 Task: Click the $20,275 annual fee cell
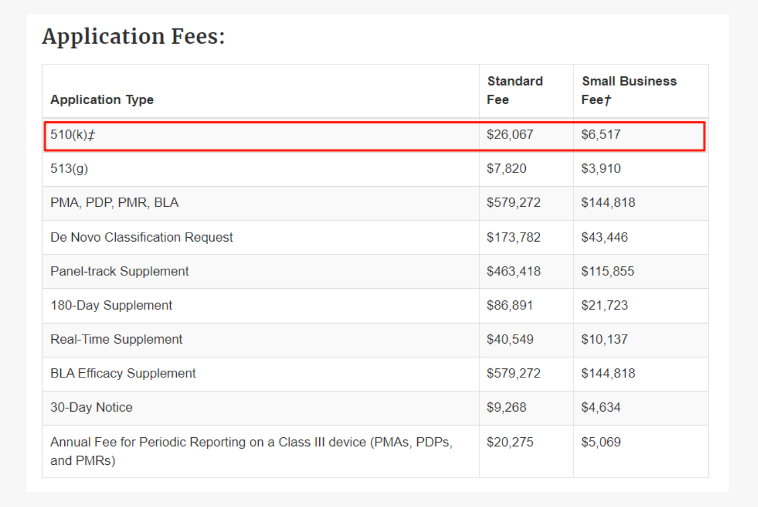[510, 442]
